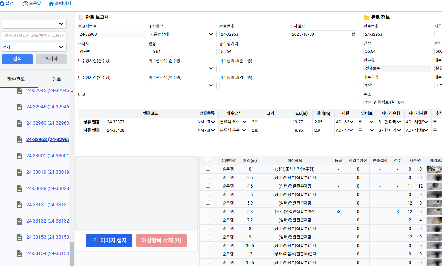Open the 전체 filter dropdown
Screen dimensions: 442x266
point(34,47)
